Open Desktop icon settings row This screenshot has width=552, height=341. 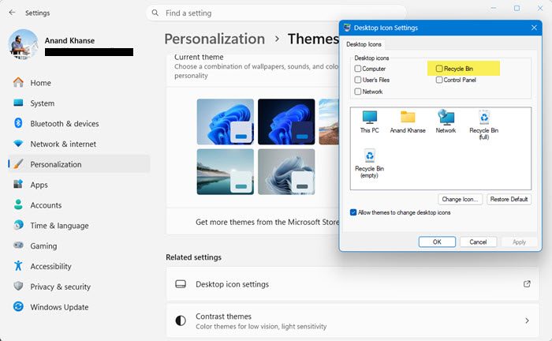(x=352, y=284)
